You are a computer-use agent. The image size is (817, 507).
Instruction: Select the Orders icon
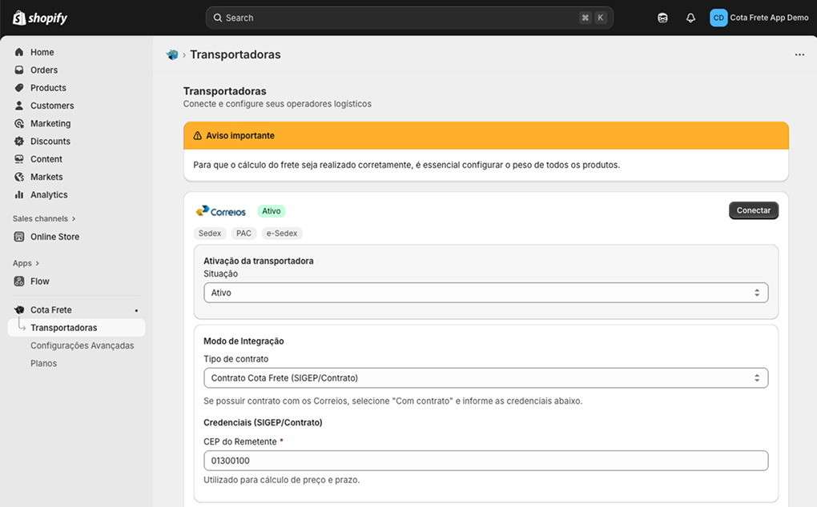19,70
